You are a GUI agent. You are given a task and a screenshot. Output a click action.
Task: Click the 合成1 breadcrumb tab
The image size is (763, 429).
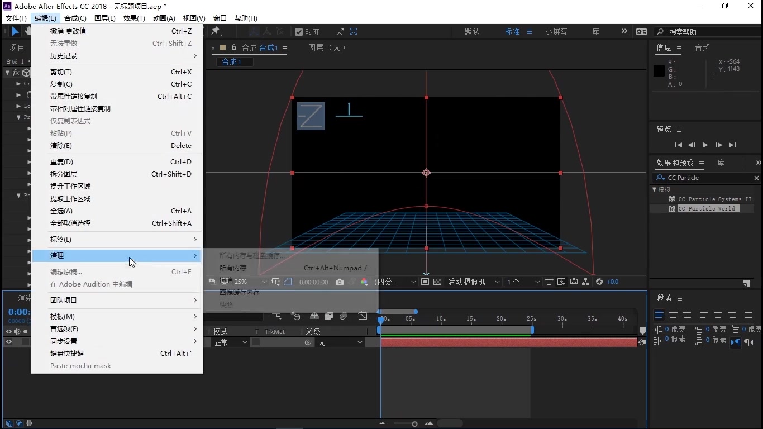click(235, 62)
